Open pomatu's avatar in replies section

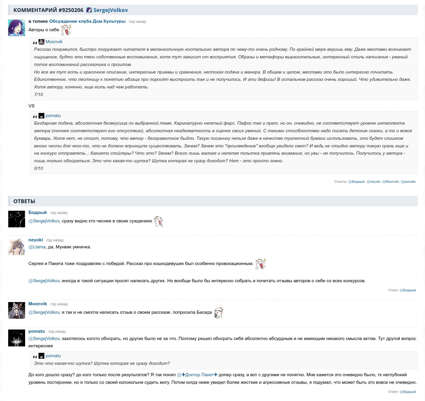[x=17, y=338]
